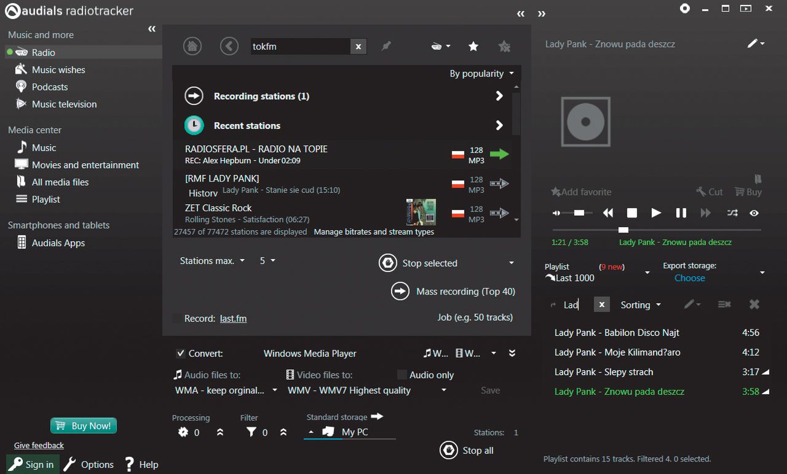787x474 pixels.
Task: Pause playback
Action: (681, 213)
